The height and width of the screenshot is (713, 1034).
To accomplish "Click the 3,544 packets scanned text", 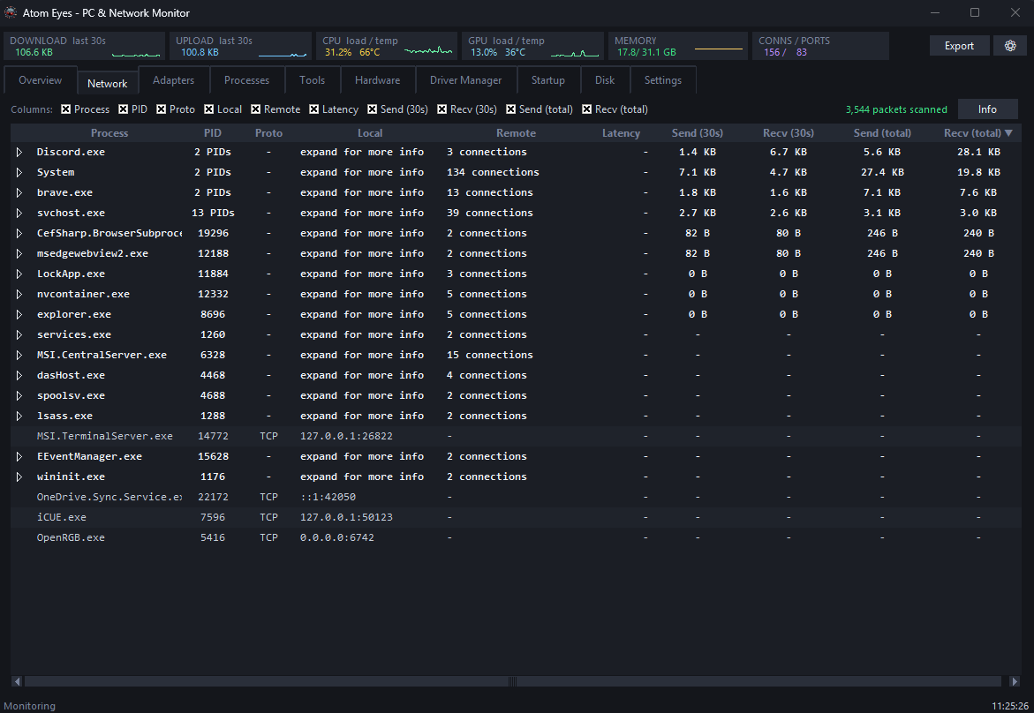I will [x=896, y=109].
